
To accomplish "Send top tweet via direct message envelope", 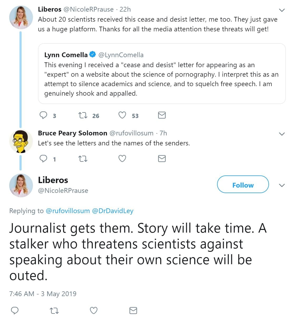I will click(x=162, y=115).
